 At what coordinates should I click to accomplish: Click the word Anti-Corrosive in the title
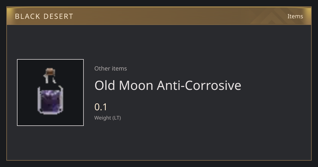pos(199,85)
